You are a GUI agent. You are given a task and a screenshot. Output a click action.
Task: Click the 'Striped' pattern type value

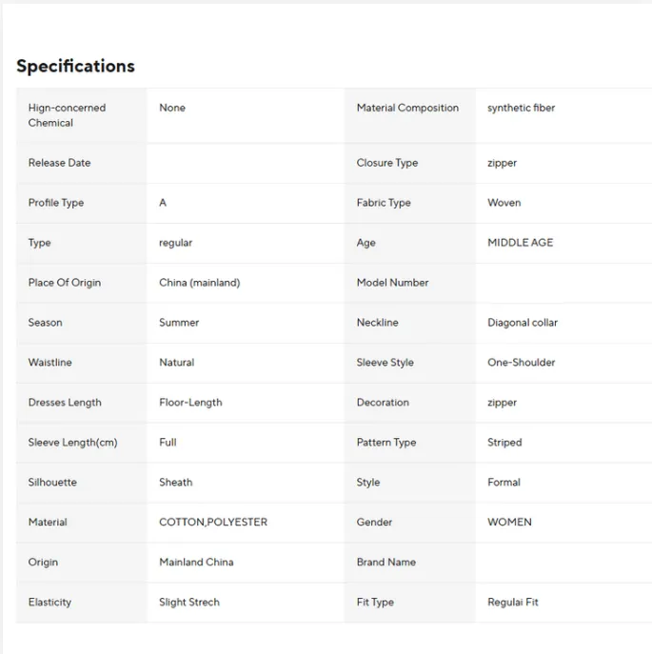(x=504, y=443)
